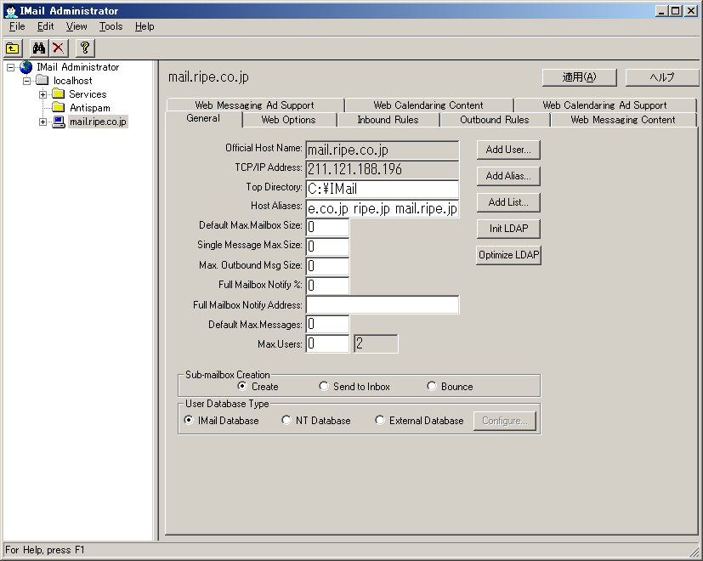
Task: Select the Services tree item label
Action: point(88,94)
